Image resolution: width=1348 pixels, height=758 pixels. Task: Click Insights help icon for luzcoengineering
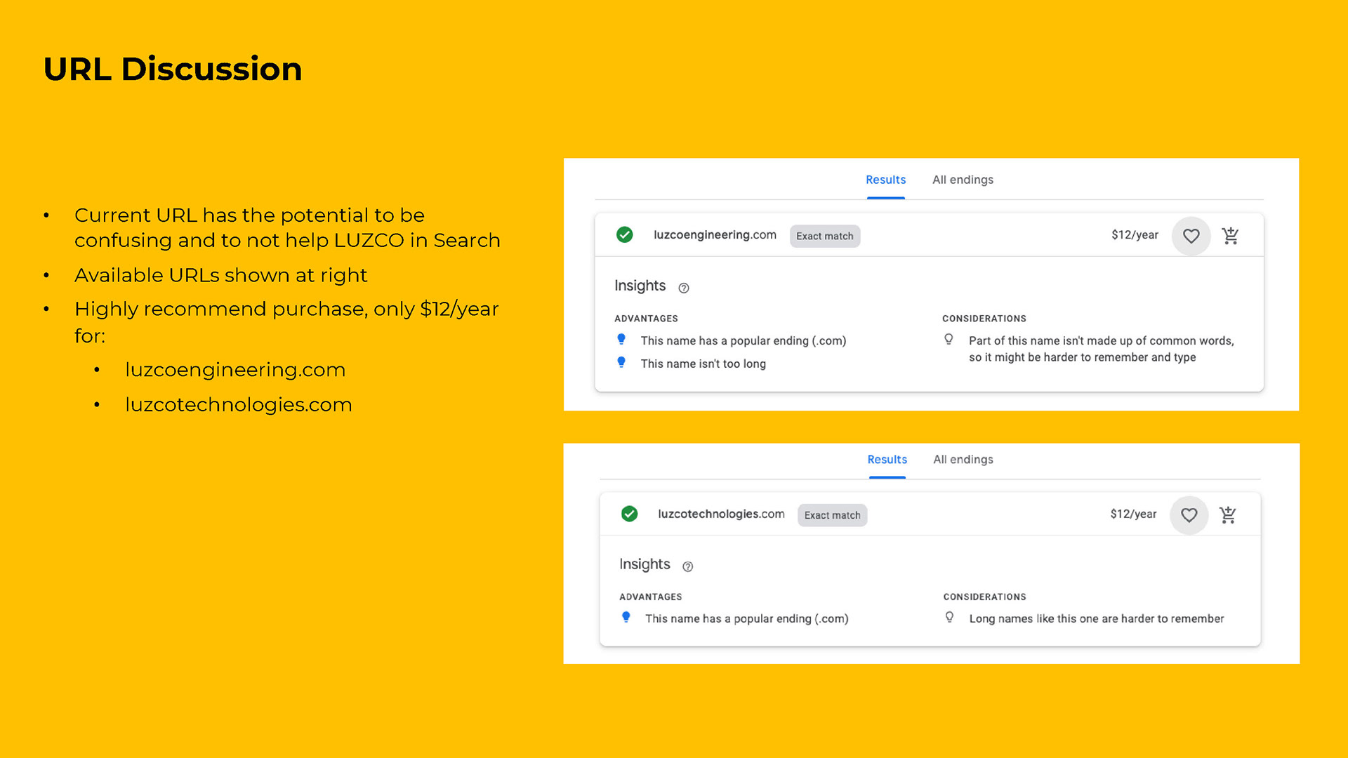[683, 288]
